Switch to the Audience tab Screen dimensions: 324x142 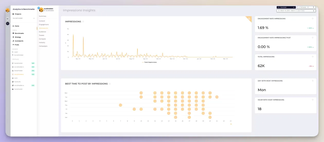(42, 32)
